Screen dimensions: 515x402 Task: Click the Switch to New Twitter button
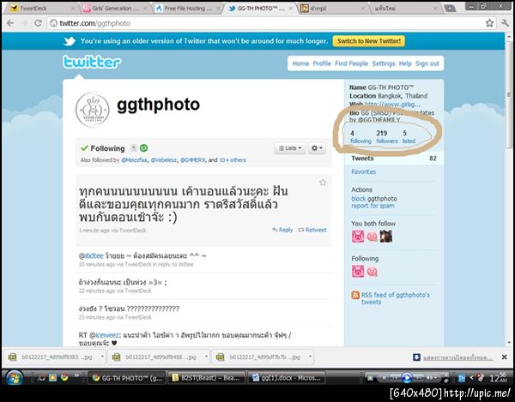pos(369,41)
